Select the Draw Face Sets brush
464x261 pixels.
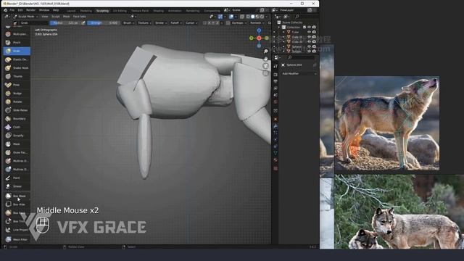pos(17,152)
